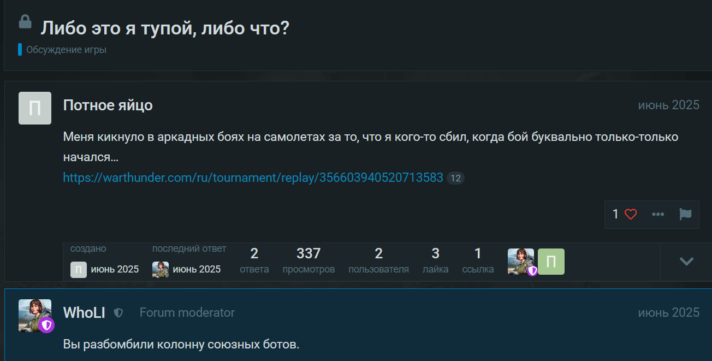Click WhoLI's participant avatar in topic summary
712x361 pixels.
point(521,262)
